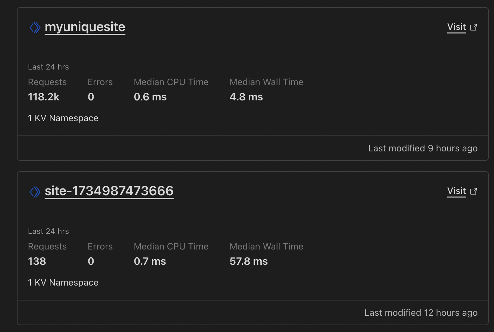Open the myuniquesite worker link
494x332 pixels.
[x=85, y=27]
